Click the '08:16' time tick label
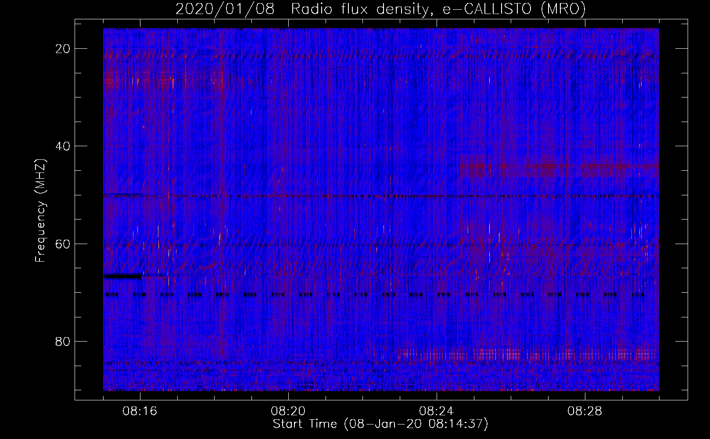This screenshot has height=439, width=710. click(140, 411)
